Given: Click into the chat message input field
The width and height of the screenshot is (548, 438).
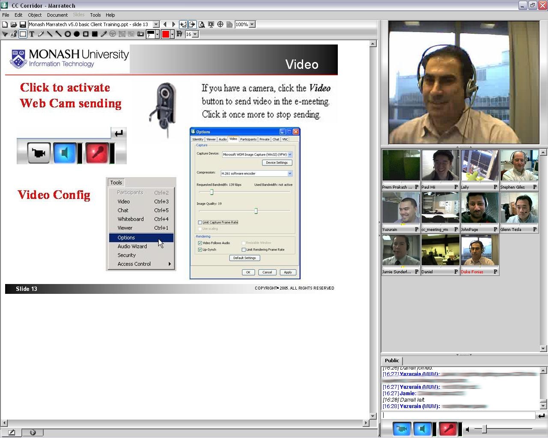Looking at the screenshot, I should point(458,415).
